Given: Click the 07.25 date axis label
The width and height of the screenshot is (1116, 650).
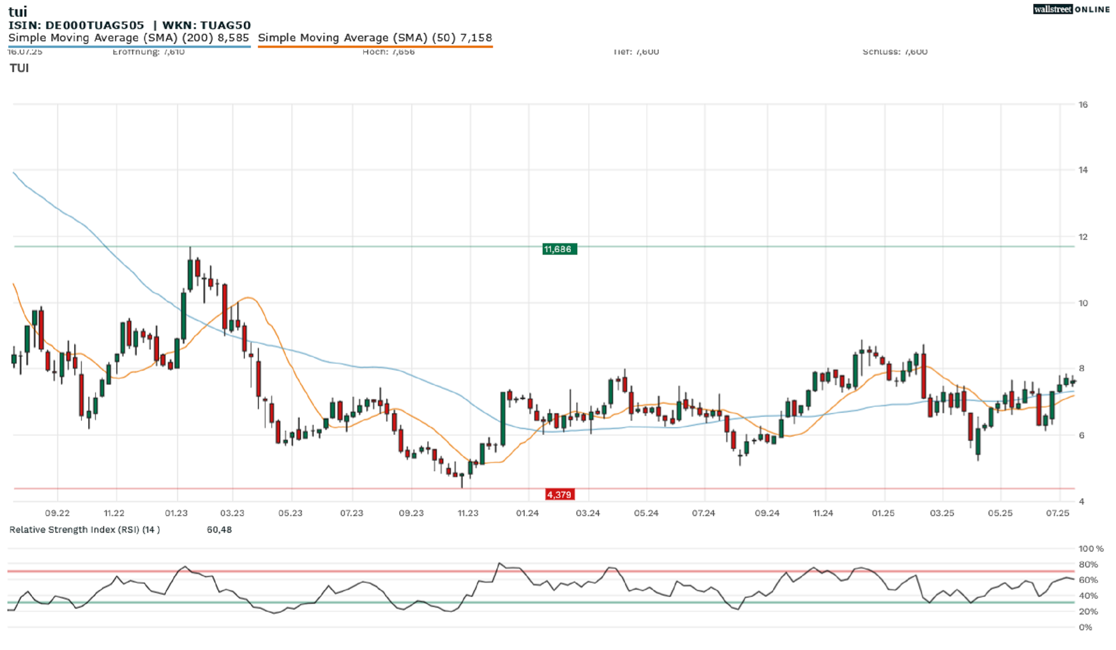Looking at the screenshot, I should pos(1058,513).
